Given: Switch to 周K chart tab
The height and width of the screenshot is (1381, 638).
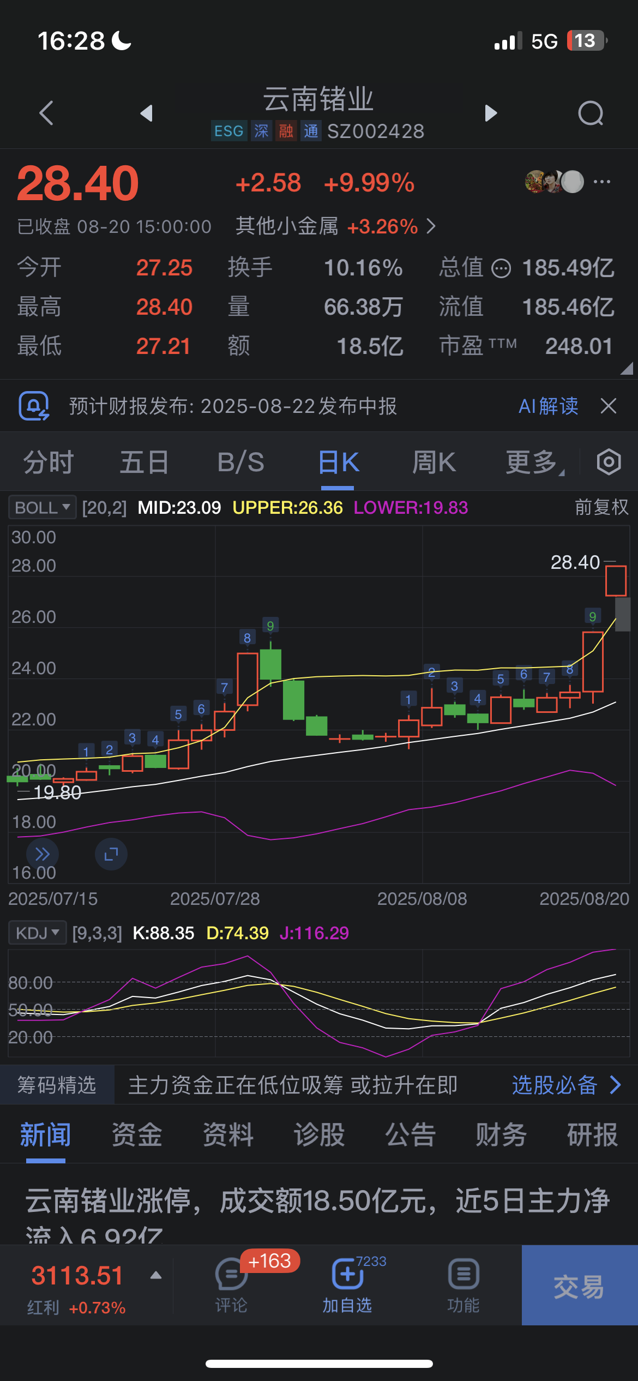Looking at the screenshot, I should click(x=434, y=463).
